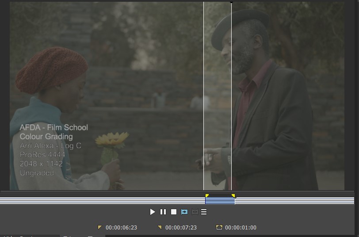Click the AFDA - Film School overlay text
This screenshot has width=359, height=237.
pos(53,128)
